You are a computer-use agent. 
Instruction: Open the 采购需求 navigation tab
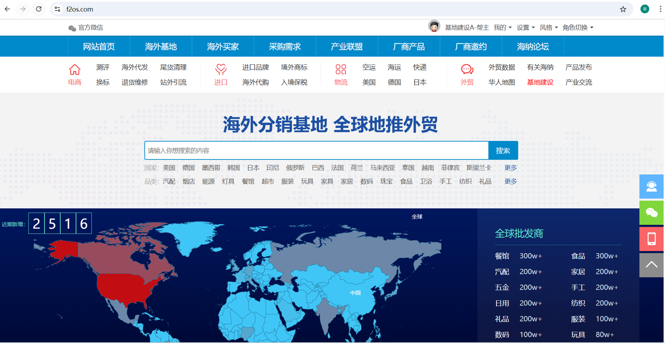coord(285,46)
